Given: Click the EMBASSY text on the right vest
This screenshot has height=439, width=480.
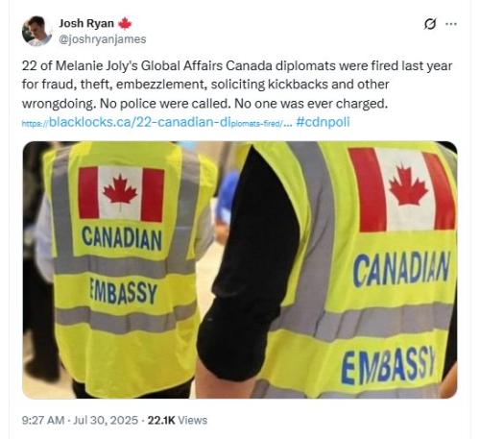Looking at the screenshot, I should [x=389, y=365].
